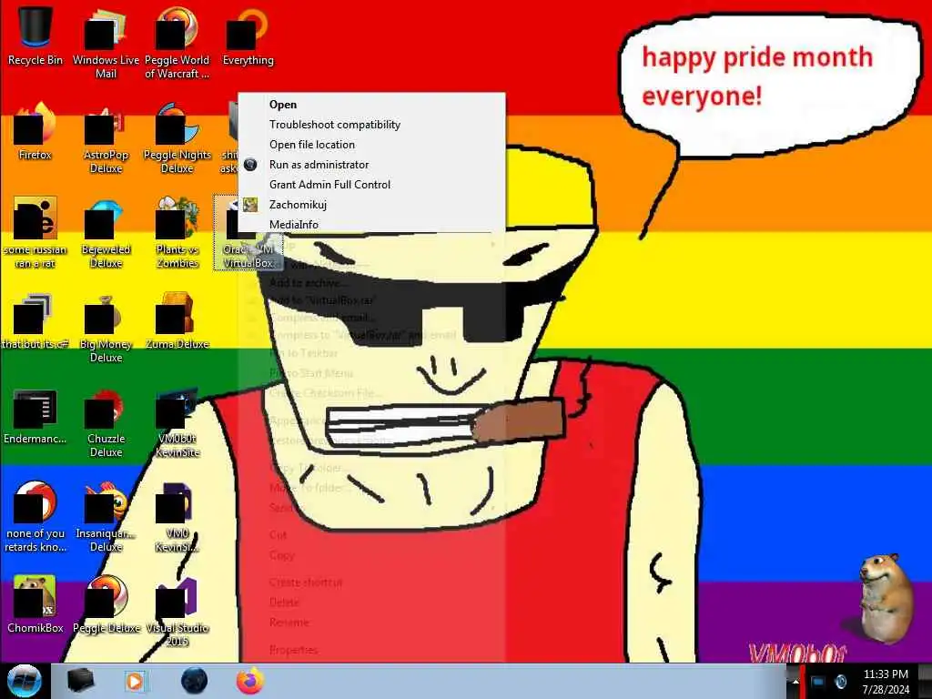Open the 11:33 PM taskbar clock
932x699 pixels.
[886, 682]
